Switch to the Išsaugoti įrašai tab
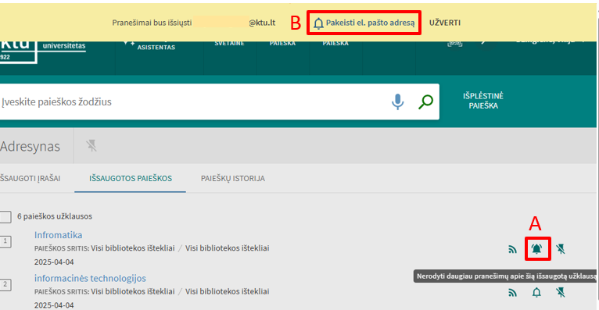 (x=30, y=179)
